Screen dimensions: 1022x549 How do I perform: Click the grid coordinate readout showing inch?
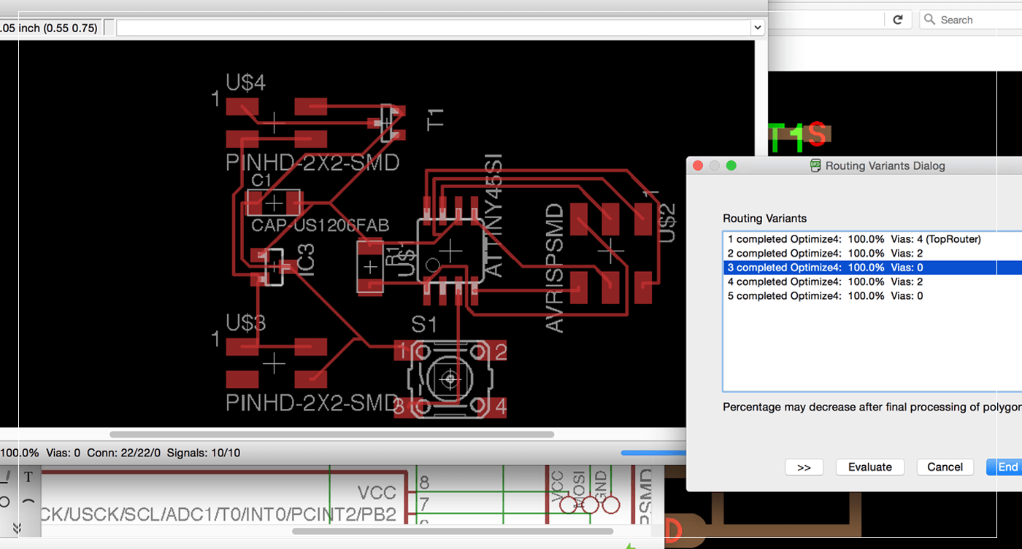click(x=49, y=28)
